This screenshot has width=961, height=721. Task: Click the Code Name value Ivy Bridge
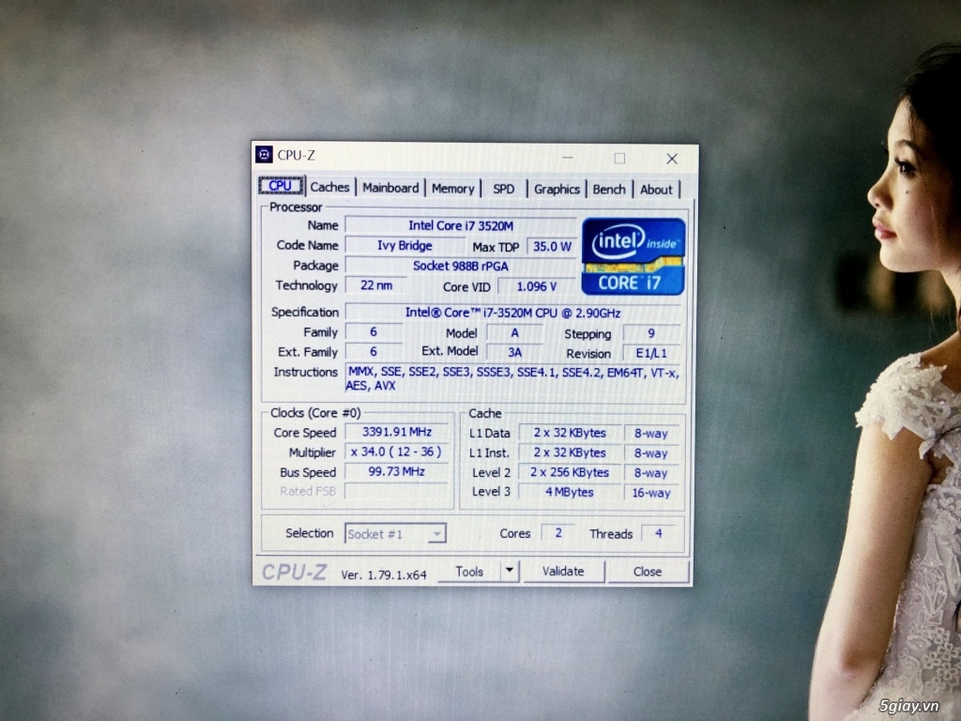point(404,245)
